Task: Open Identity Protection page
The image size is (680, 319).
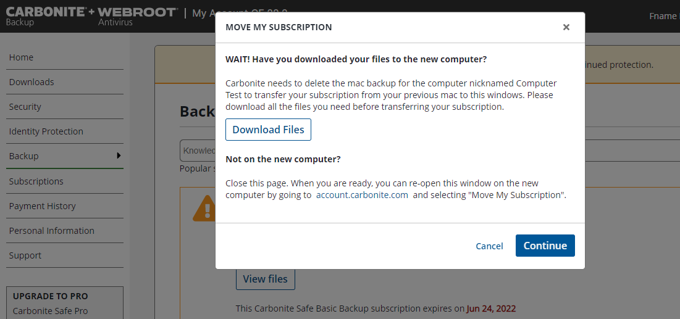Action: point(46,131)
